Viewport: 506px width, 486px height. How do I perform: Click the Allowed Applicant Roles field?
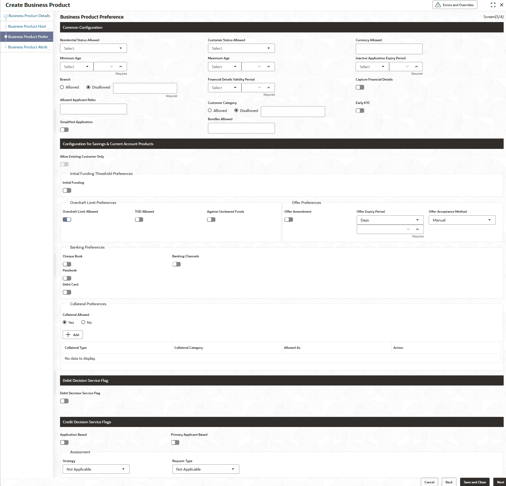93,109
